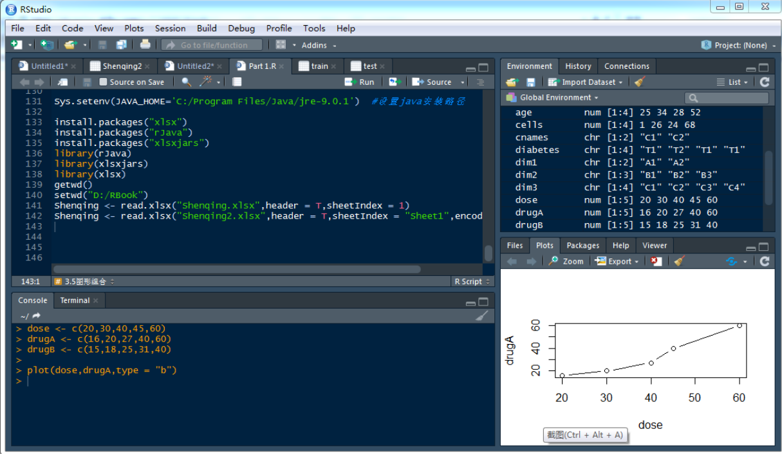Zoom the plot in new window
This screenshot has width=782, height=454.
coord(566,261)
